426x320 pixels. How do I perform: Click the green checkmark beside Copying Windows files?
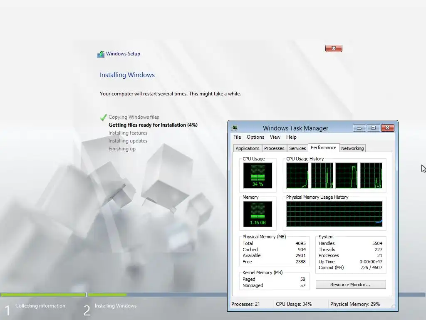[x=103, y=117]
